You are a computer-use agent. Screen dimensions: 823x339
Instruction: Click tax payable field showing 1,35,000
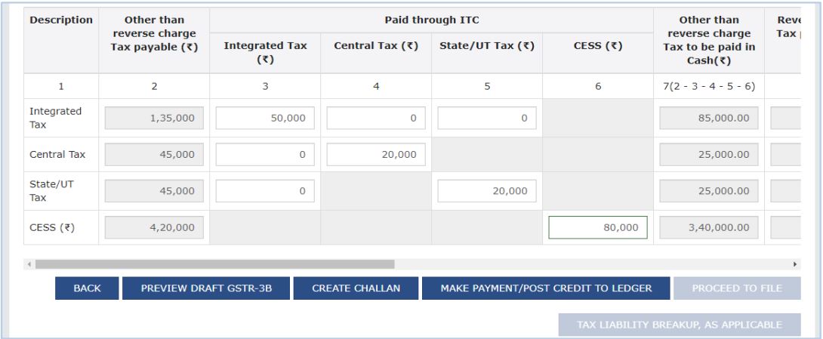154,118
